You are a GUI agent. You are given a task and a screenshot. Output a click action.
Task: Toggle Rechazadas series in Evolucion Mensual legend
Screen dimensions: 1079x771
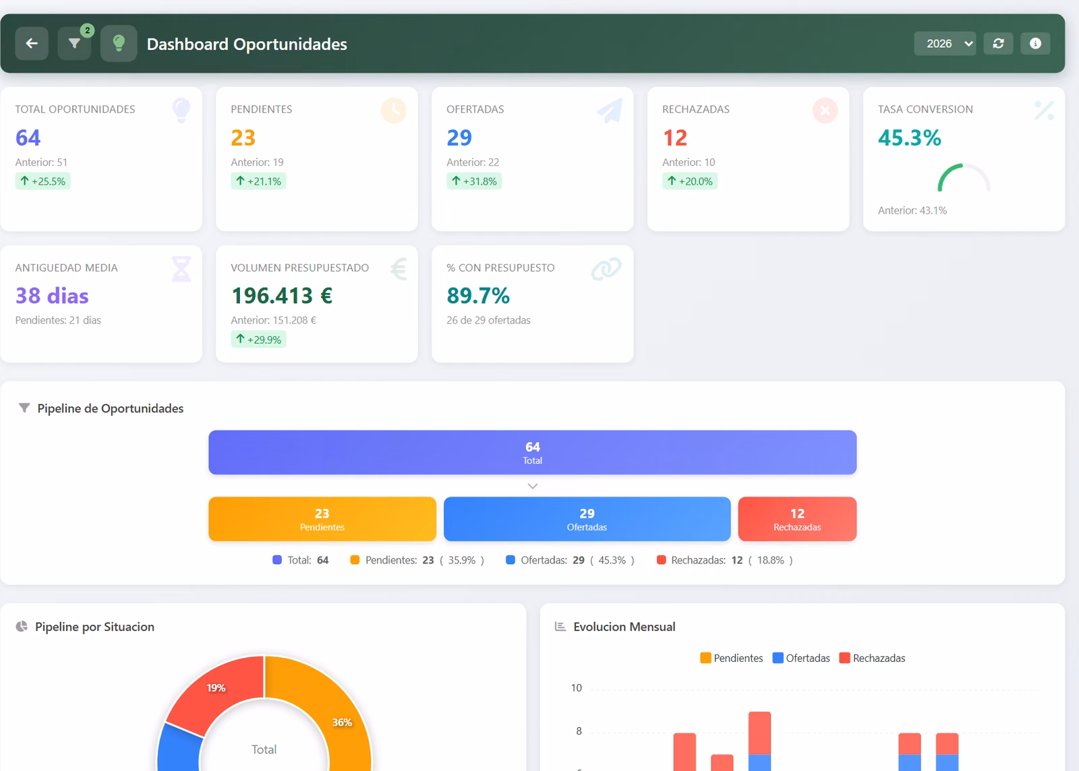point(872,658)
